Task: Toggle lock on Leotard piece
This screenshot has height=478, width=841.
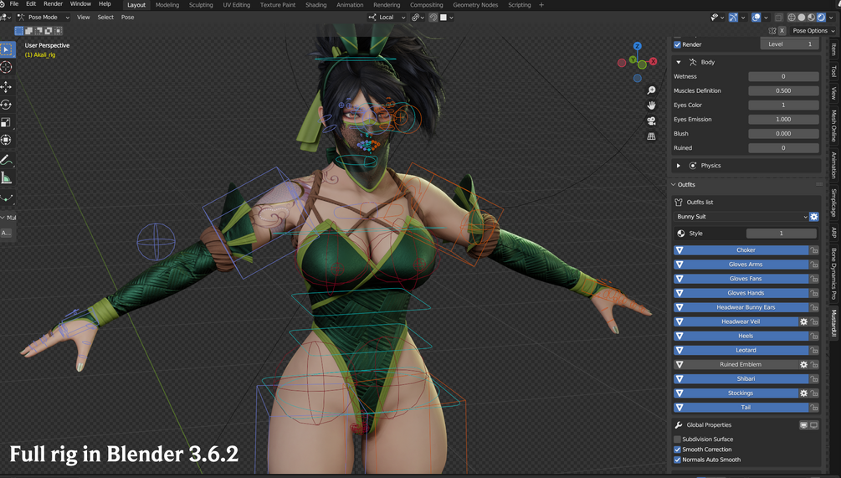Action: pyautogui.click(x=814, y=350)
